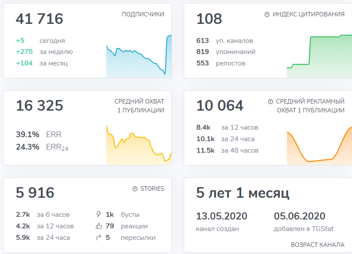Click the help icon beside СРЕДНИЙ РЕКЛАМНЫЙ ОХВАТ
The height and width of the screenshot is (254, 352).
[x=270, y=102]
